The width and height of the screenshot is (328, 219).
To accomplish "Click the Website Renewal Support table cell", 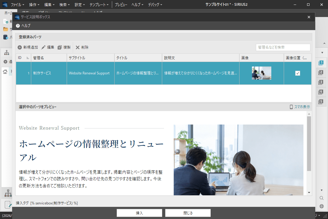I will [x=91, y=73].
